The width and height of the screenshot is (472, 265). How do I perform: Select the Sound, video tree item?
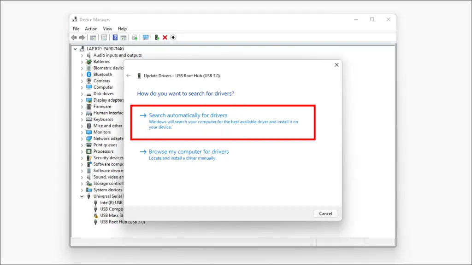(108, 177)
